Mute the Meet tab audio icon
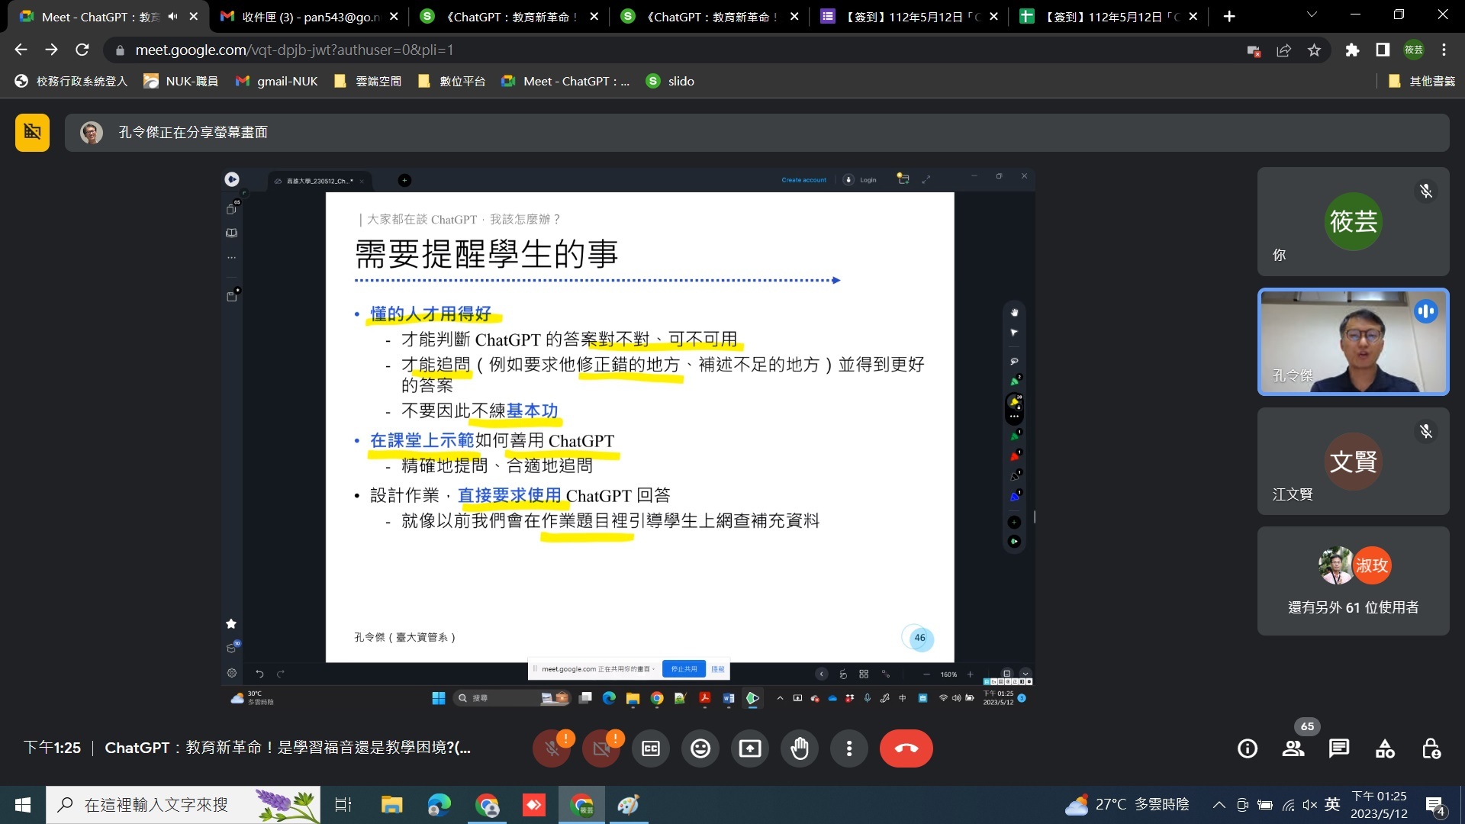 click(173, 17)
